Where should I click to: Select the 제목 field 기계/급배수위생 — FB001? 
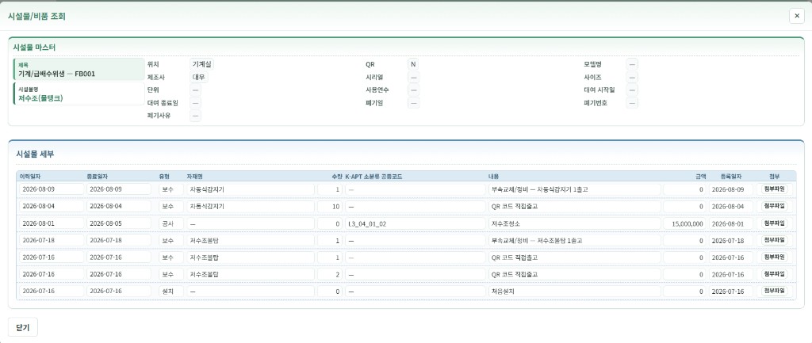[79, 70]
